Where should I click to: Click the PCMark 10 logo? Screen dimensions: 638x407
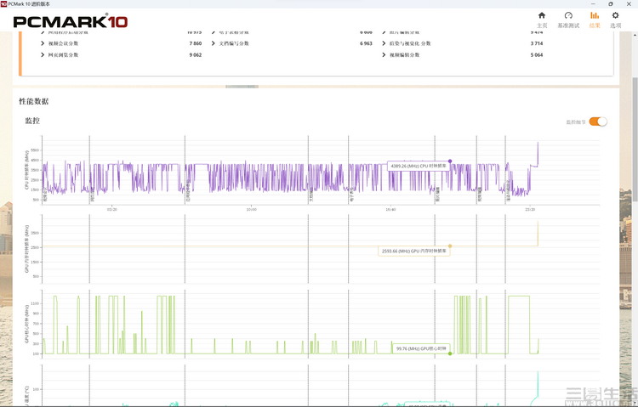coord(71,21)
